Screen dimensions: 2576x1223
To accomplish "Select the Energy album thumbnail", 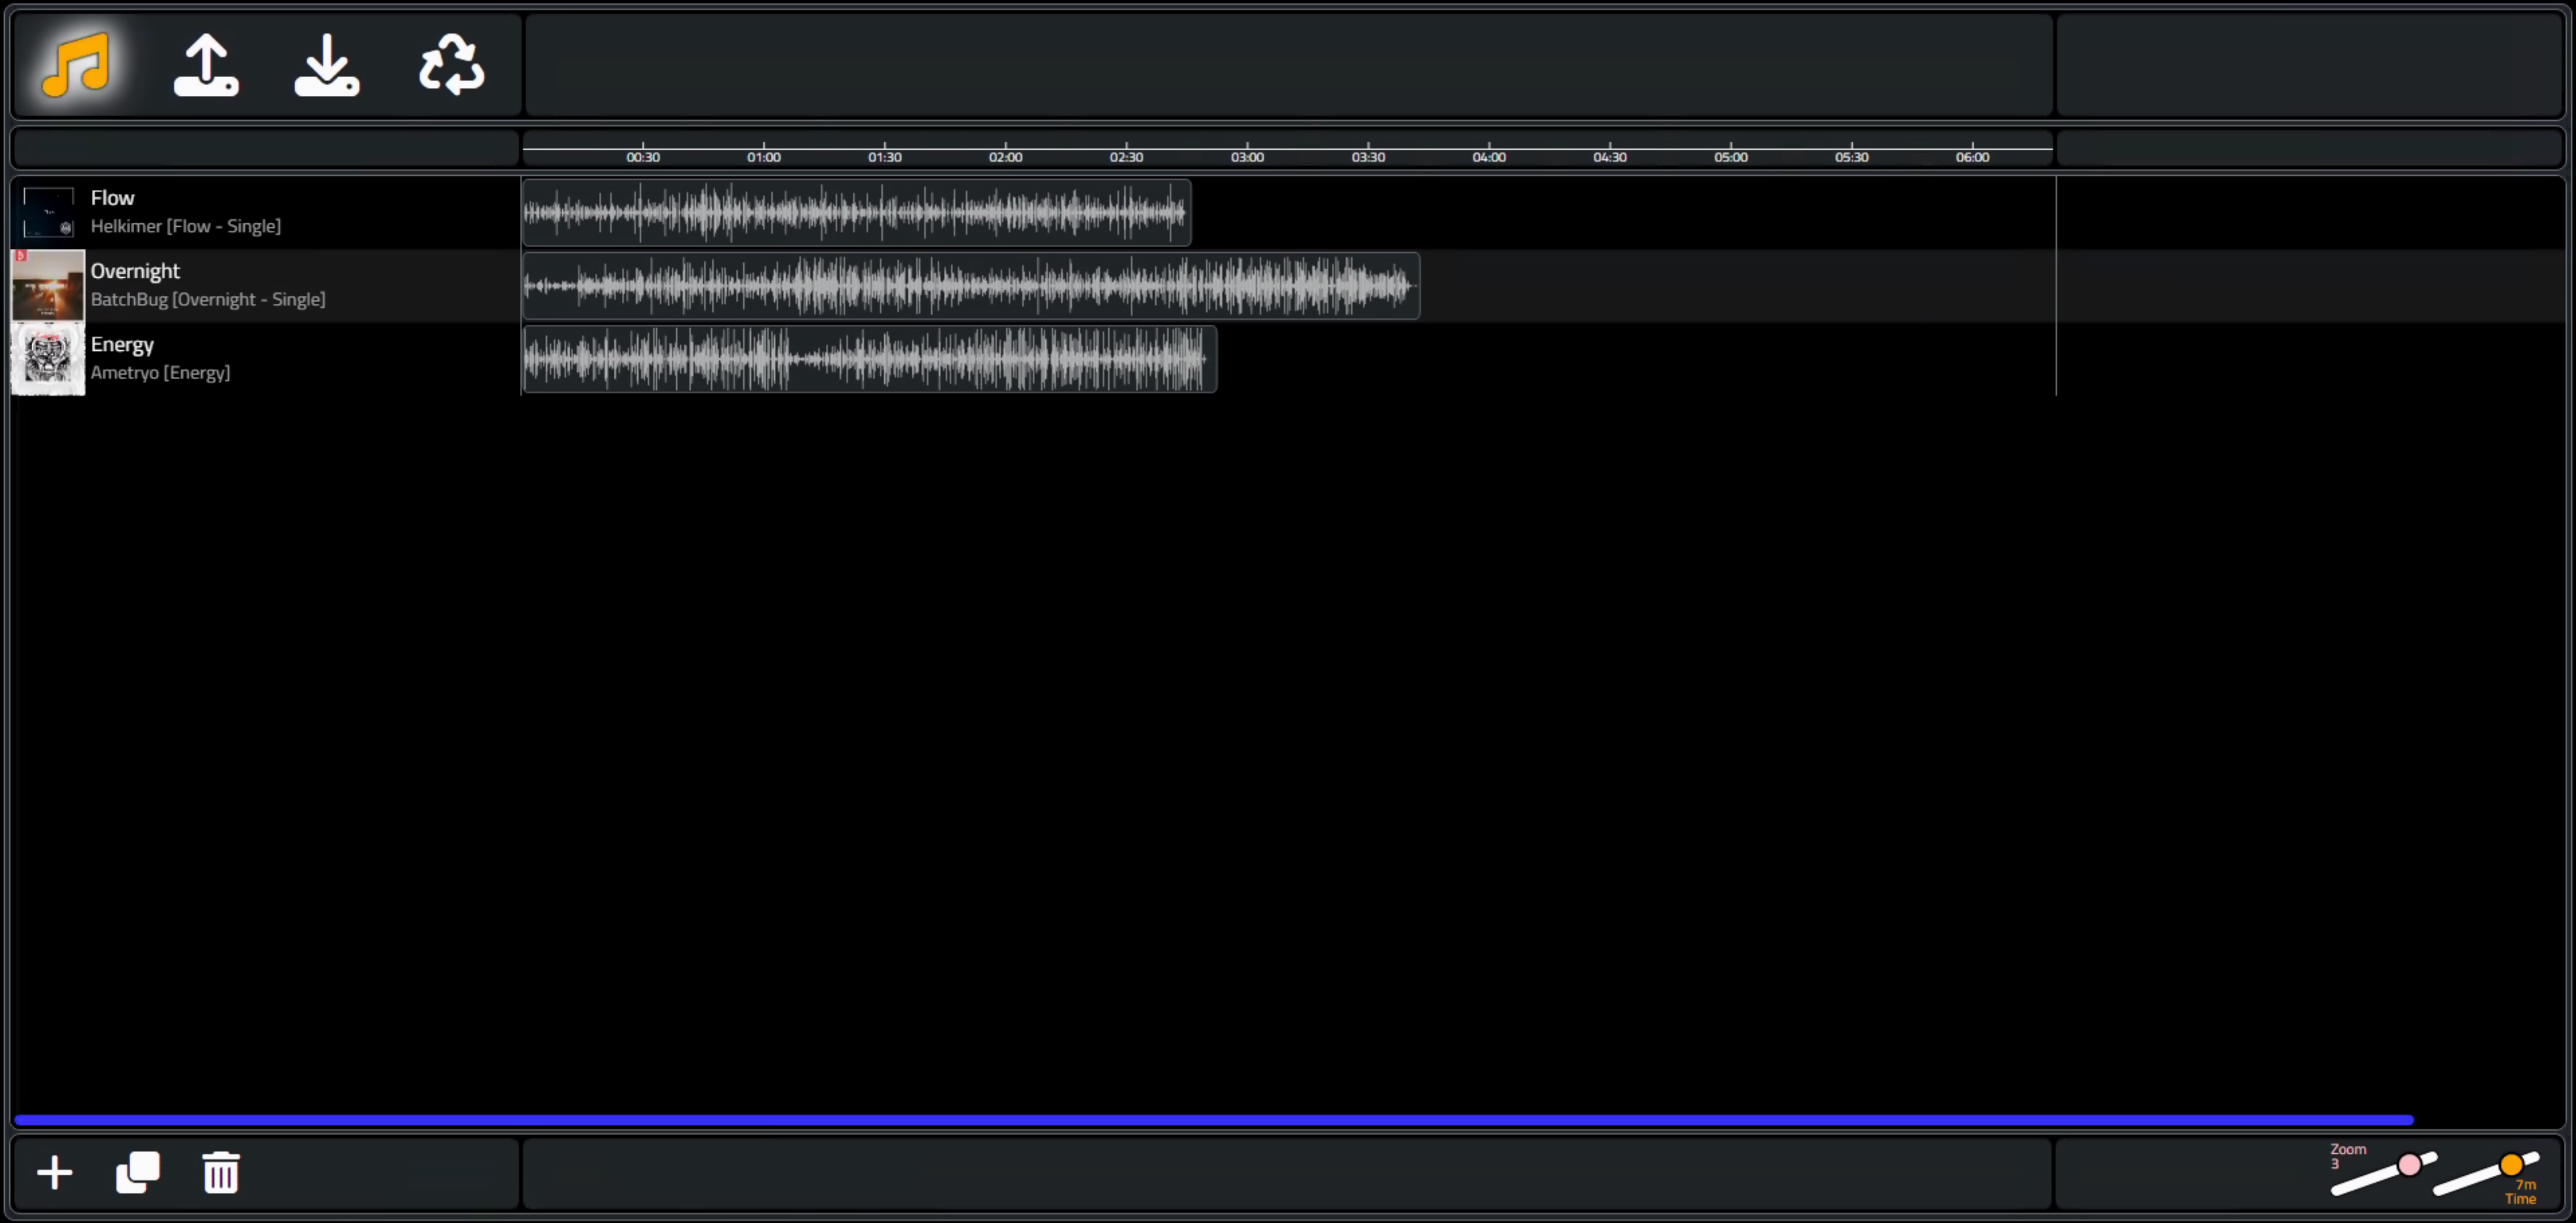I will pyautogui.click(x=48, y=359).
